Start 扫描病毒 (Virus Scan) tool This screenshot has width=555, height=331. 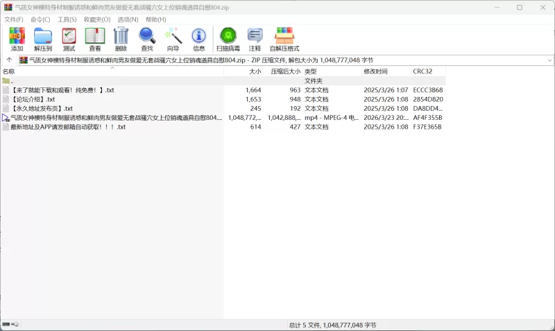[228, 39]
